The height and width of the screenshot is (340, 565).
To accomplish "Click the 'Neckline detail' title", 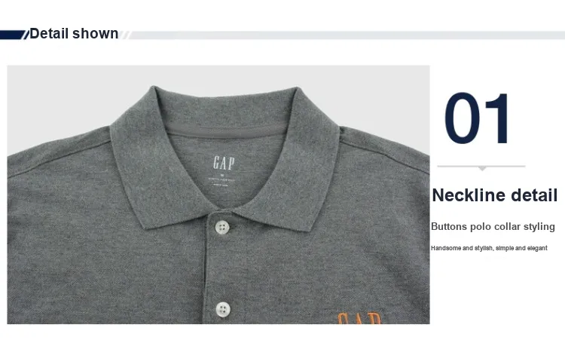I will (495, 195).
